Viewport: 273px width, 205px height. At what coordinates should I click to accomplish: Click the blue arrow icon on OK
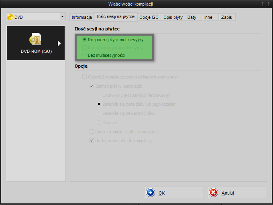(150, 193)
